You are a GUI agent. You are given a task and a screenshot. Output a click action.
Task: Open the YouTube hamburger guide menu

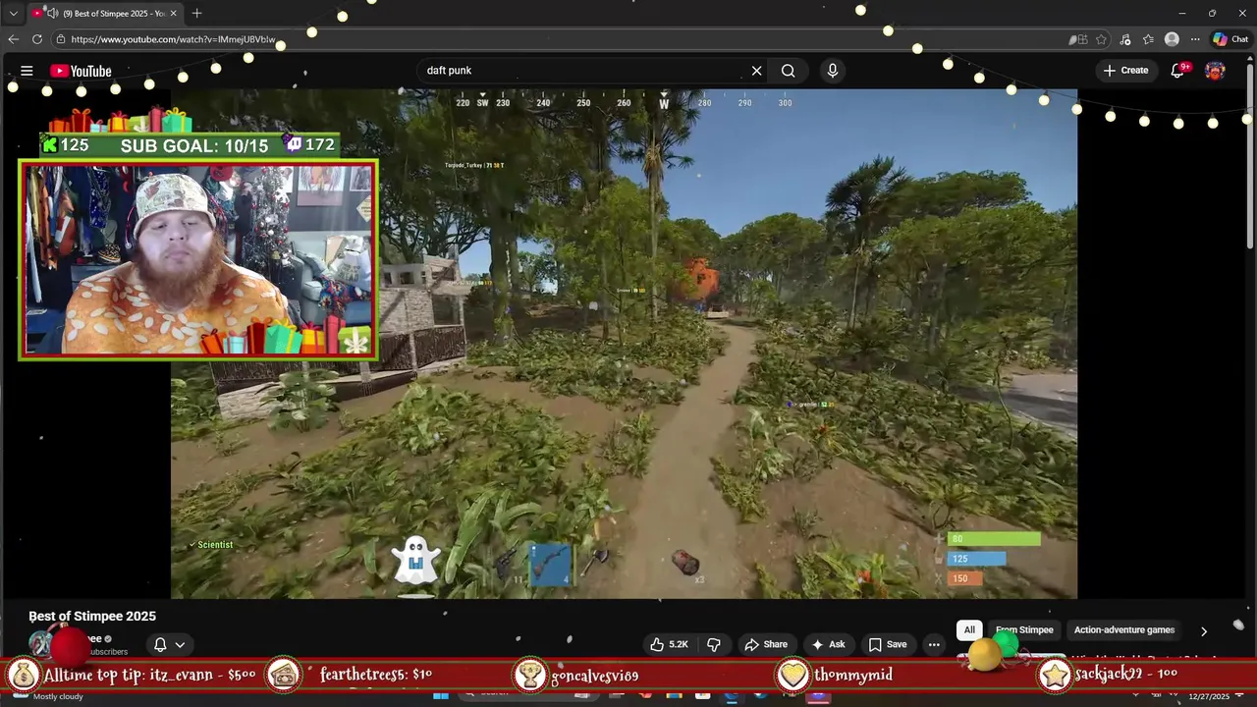[x=27, y=71]
